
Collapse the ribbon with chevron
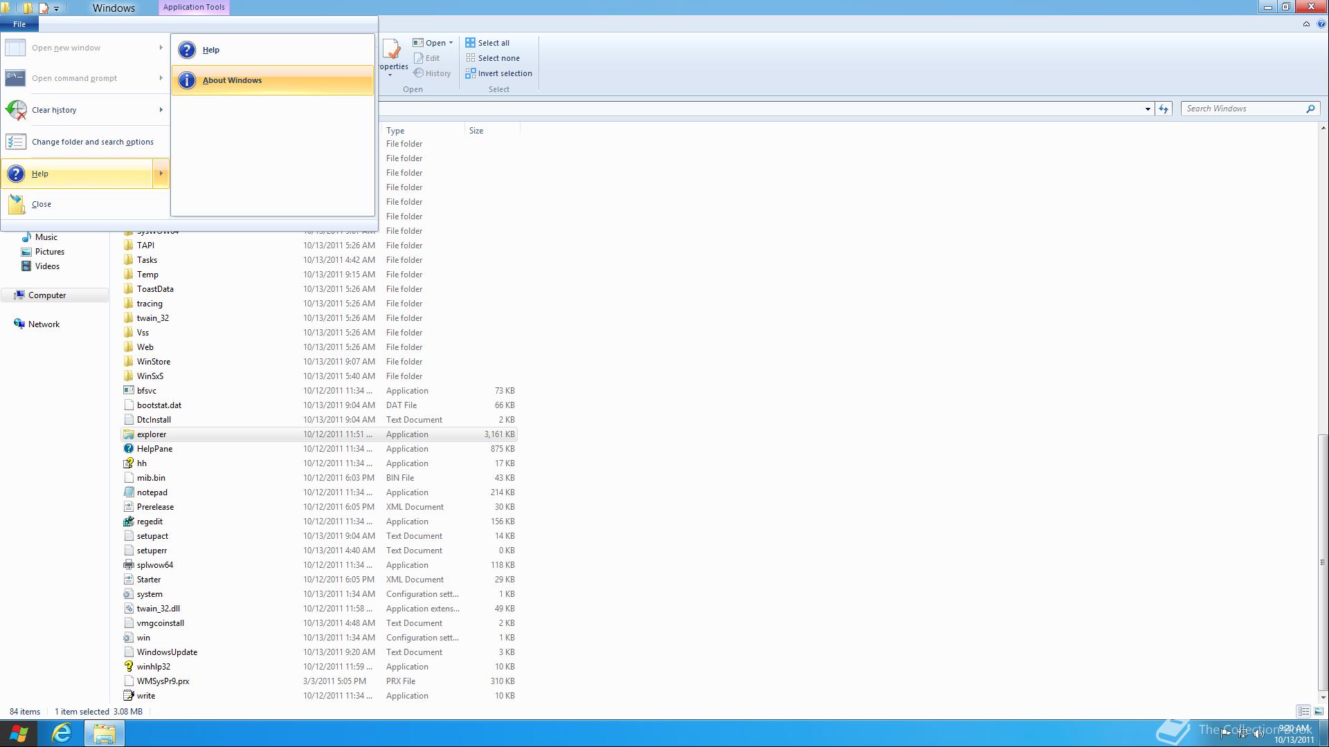point(1306,24)
